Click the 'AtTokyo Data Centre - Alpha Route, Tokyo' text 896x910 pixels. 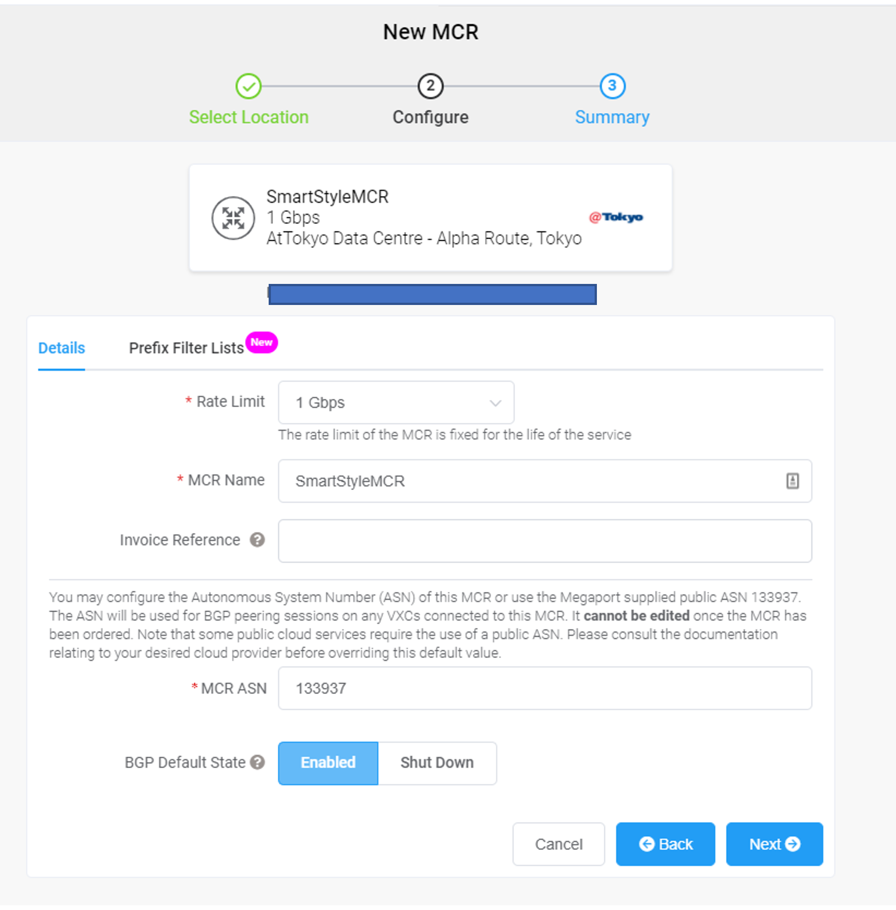tap(424, 239)
